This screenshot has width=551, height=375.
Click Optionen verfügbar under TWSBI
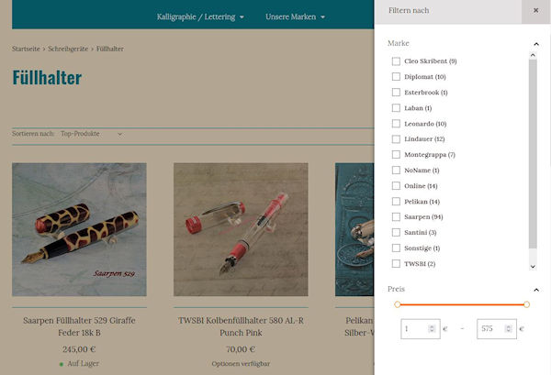(241, 364)
